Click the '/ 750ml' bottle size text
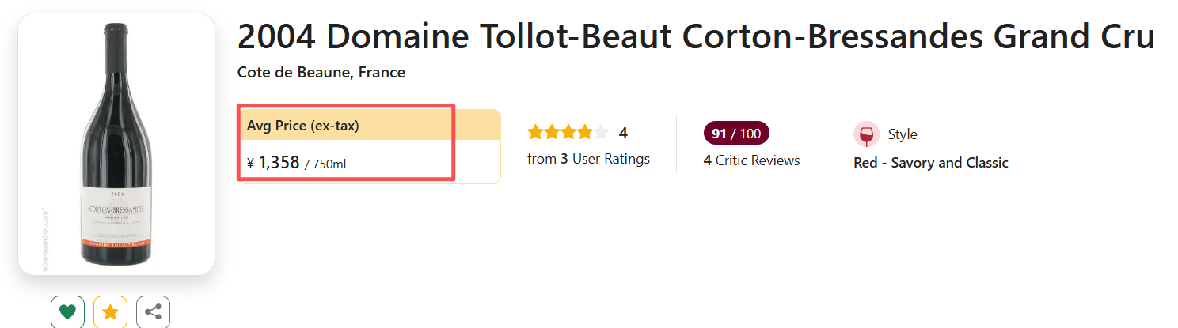This screenshot has width=1178, height=328. pyautogui.click(x=325, y=164)
